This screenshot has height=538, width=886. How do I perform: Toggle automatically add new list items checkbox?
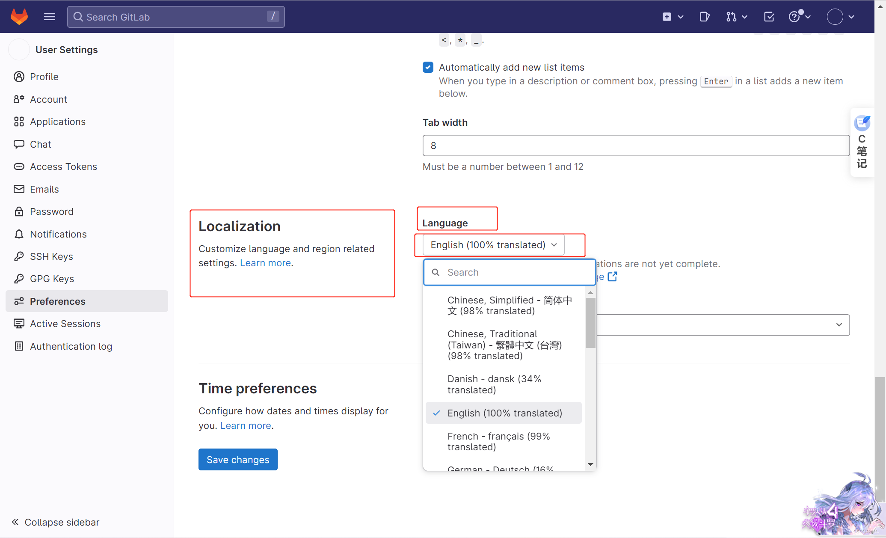[428, 67]
